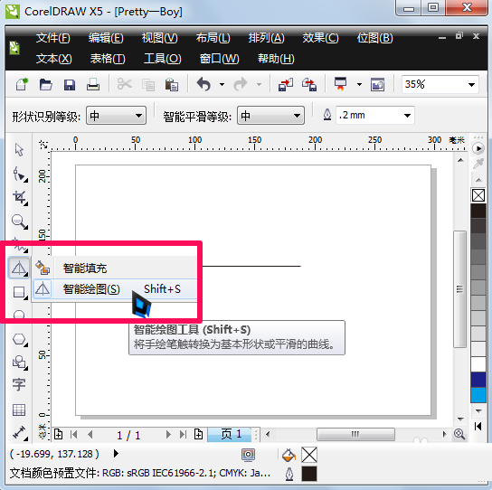This screenshot has width=492, height=490.
Task: Choose 智能绘图(S) from the flyout
Action: click(115, 289)
